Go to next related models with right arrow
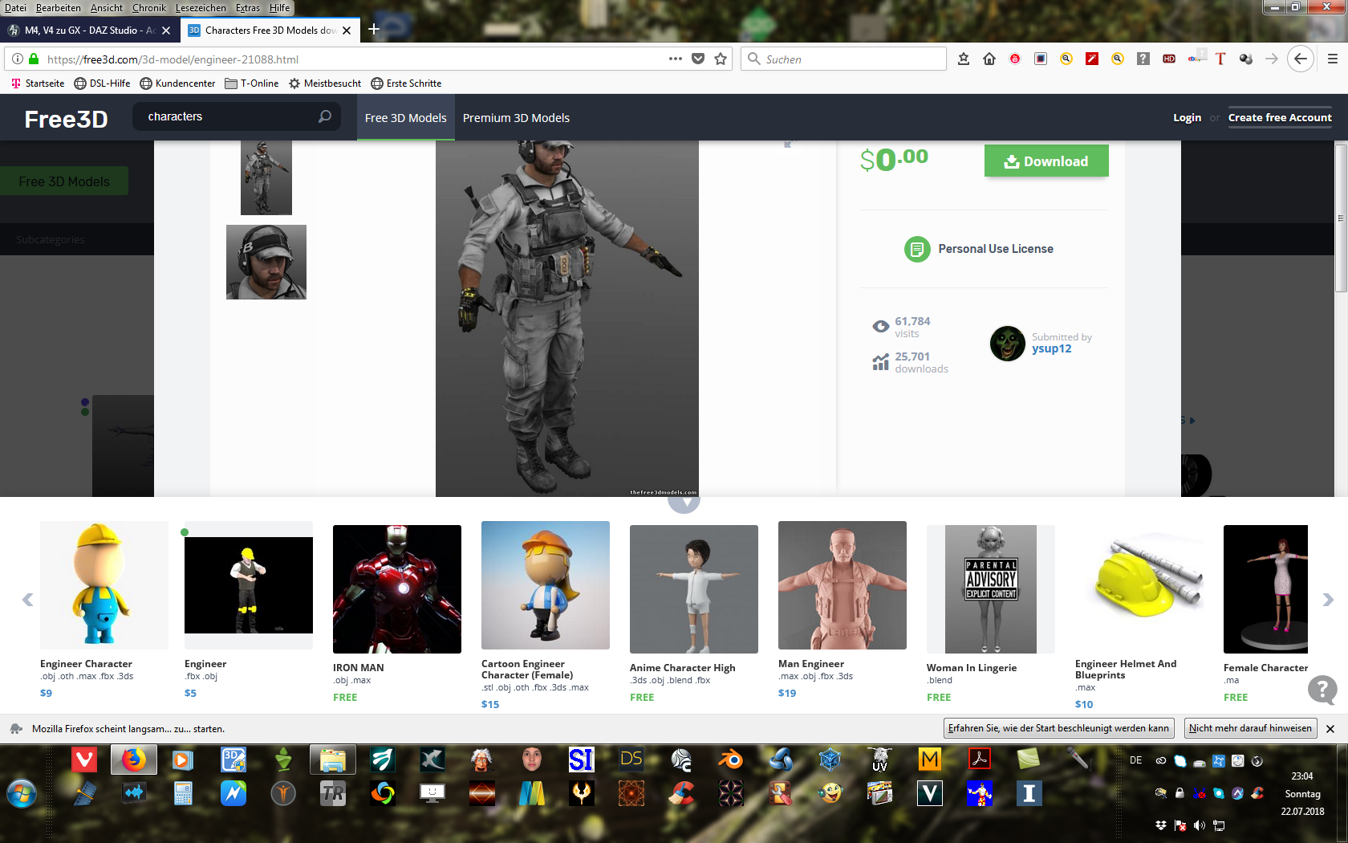 click(1328, 600)
